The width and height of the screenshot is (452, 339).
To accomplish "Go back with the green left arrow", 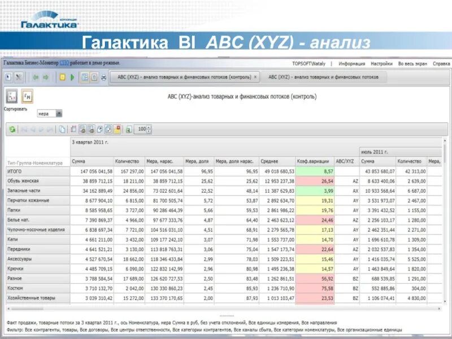I will [36, 77].
